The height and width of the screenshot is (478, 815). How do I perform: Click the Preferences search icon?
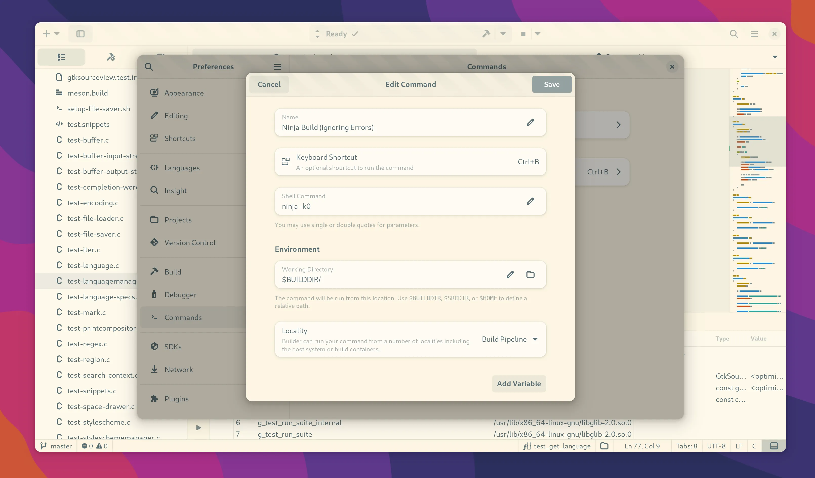tap(149, 66)
